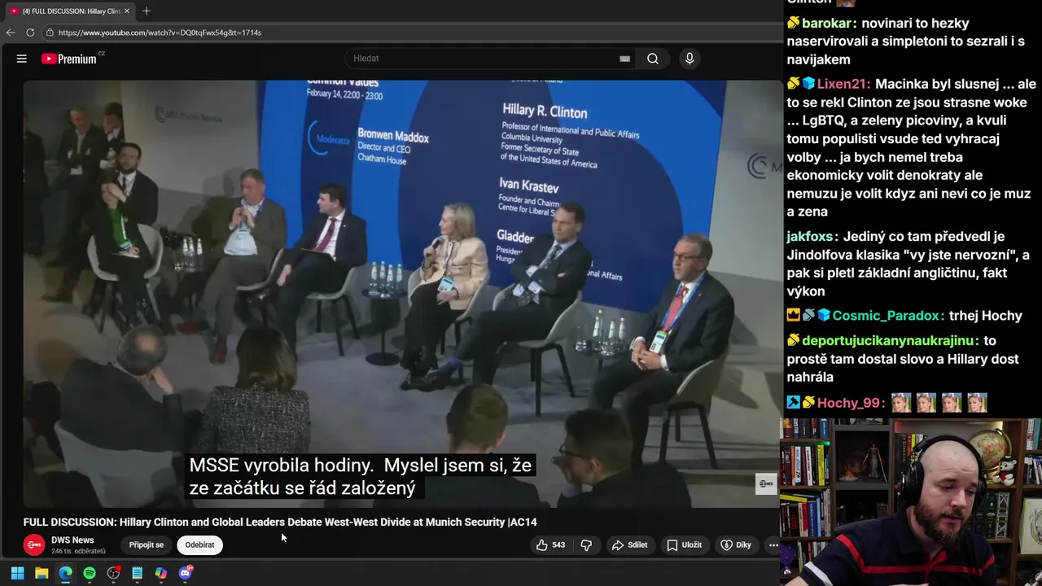Screen dimensions: 1042x586
Task: Go back with the browser back arrow
Action: [x=11, y=33]
